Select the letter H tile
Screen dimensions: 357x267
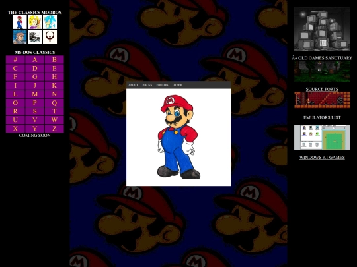[x=54, y=77]
